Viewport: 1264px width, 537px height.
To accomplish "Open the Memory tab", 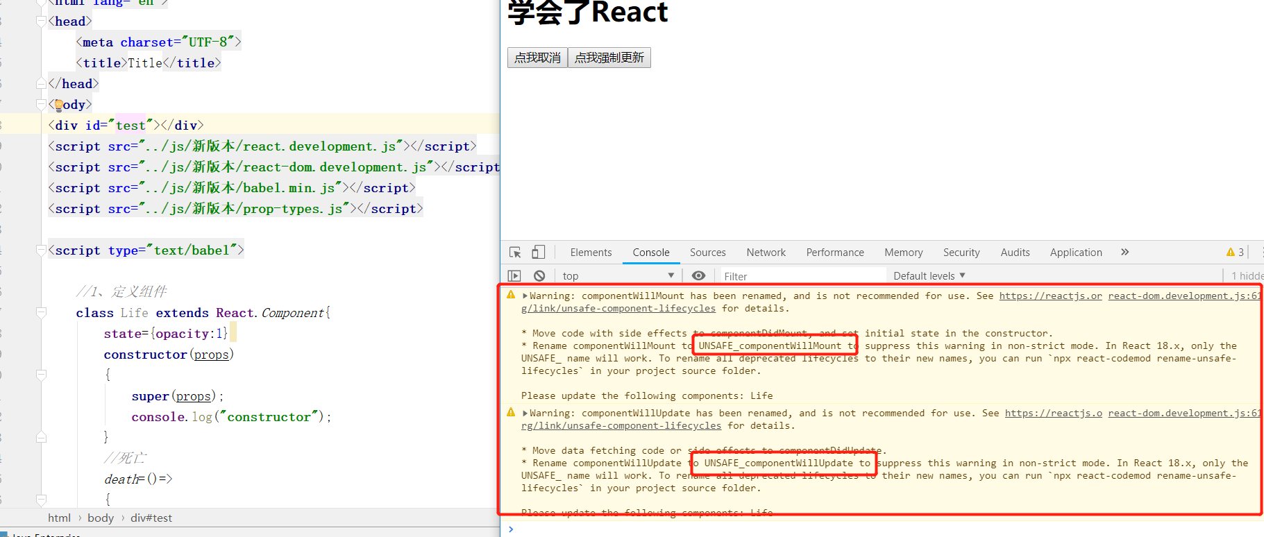I will click(903, 253).
